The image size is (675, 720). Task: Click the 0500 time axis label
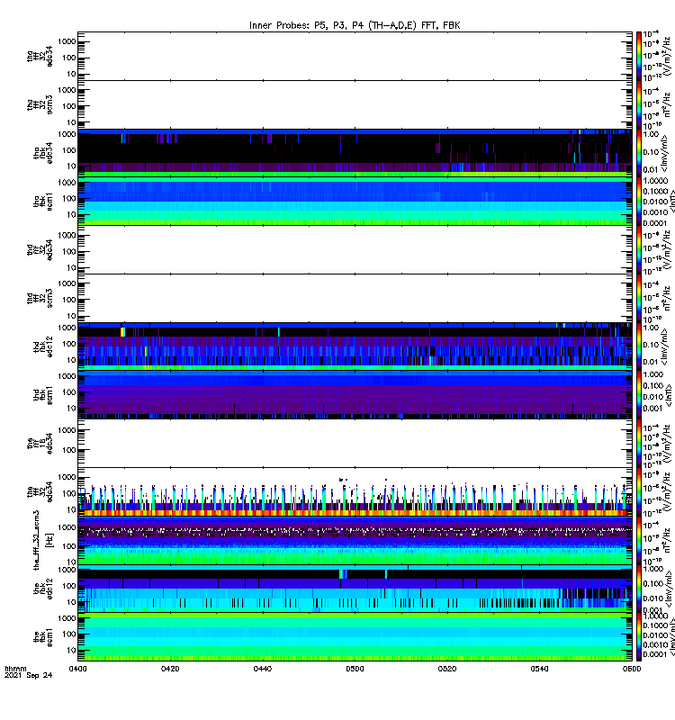(x=355, y=669)
